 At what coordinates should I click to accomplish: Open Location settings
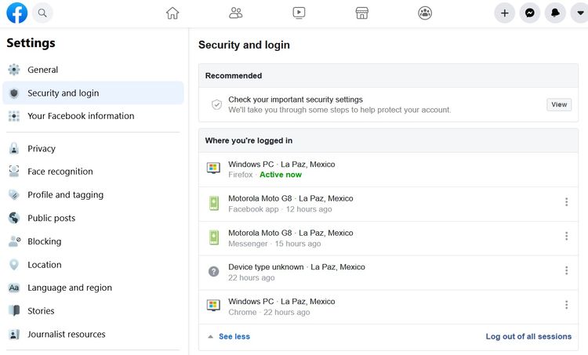(93, 265)
